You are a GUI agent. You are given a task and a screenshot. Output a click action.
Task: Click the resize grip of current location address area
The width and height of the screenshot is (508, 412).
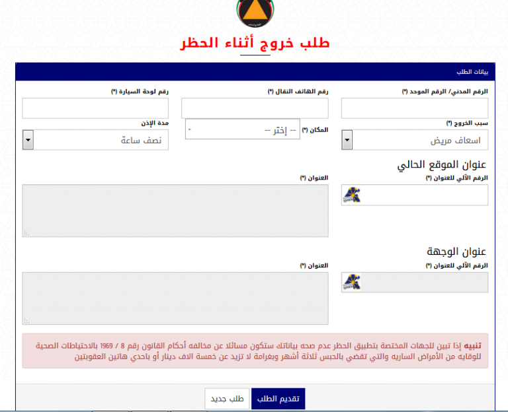pyautogui.click(x=26, y=233)
